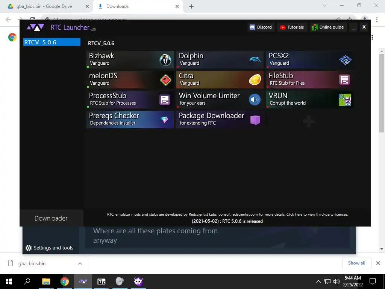
Task: Expand the gba_bios.bin download options chevron
Action: coord(80,263)
